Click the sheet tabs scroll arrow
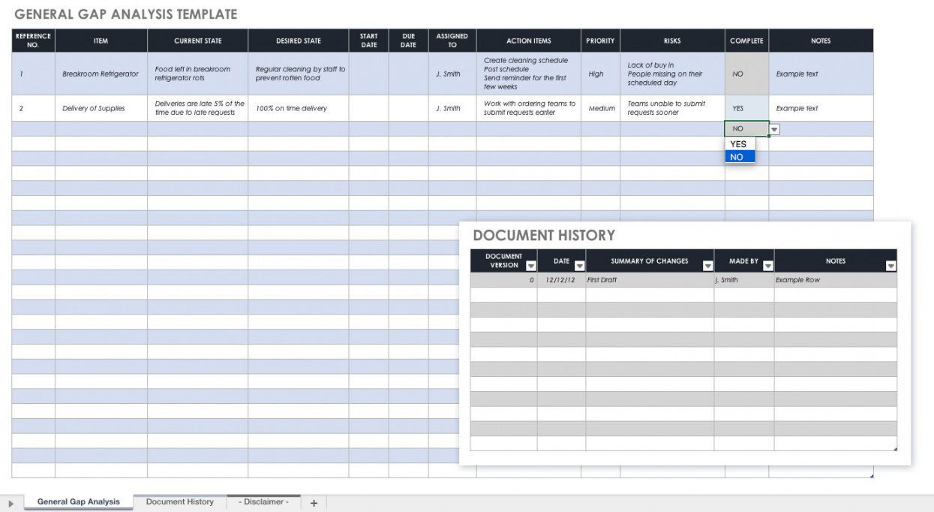 [11, 503]
